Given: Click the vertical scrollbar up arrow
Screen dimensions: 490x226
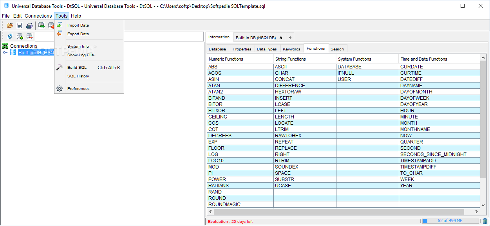Looking at the screenshot, I should 483,58.
